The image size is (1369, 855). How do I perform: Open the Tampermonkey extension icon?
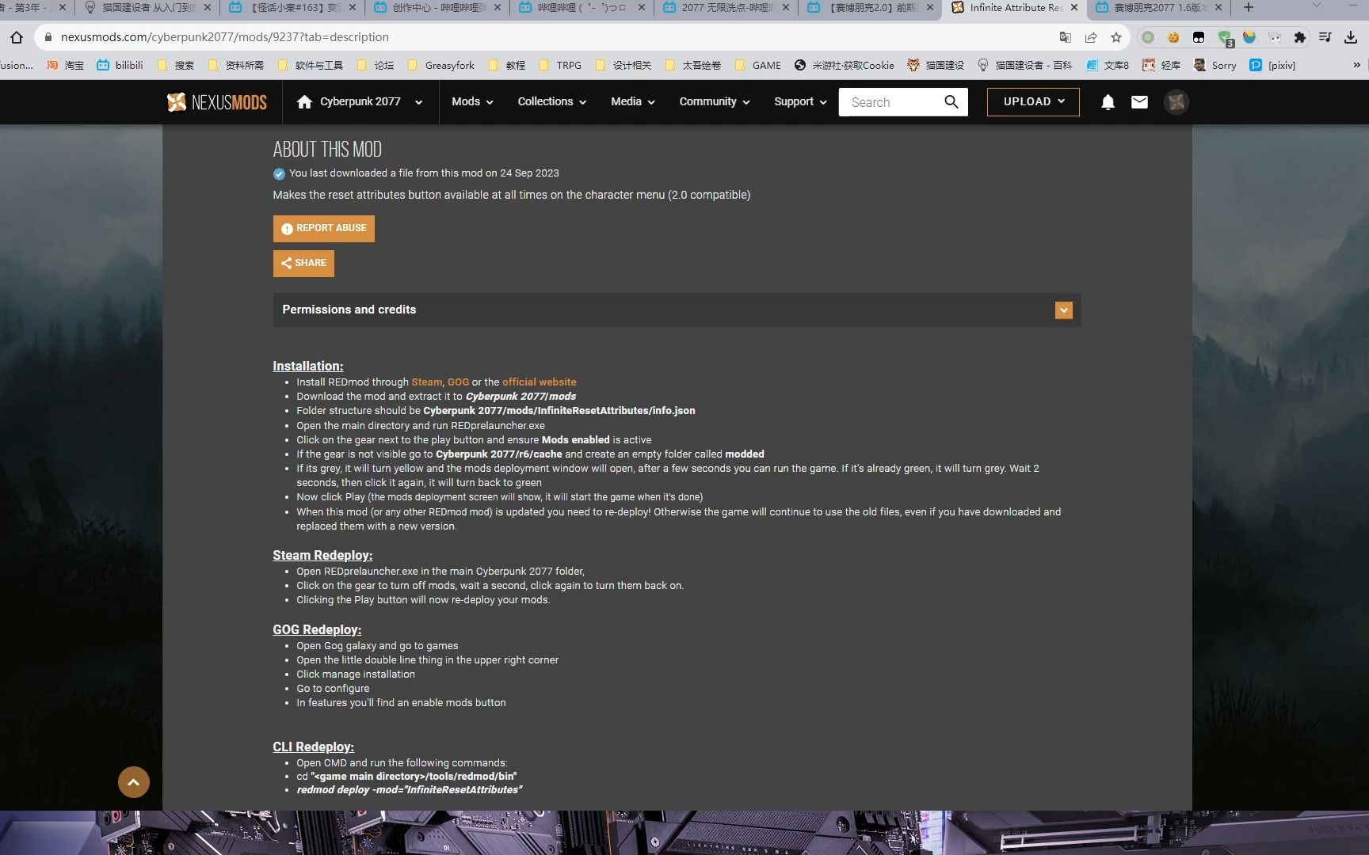(1199, 37)
